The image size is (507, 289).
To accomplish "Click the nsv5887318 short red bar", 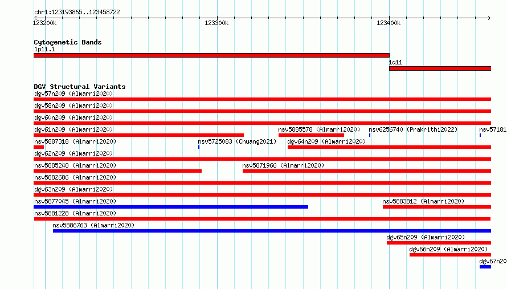I will pyautogui.click(x=39, y=147).
